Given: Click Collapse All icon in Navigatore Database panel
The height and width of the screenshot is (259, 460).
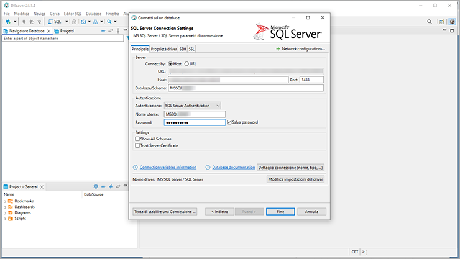Looking at the screenshot, I should [x=103, y=30].
